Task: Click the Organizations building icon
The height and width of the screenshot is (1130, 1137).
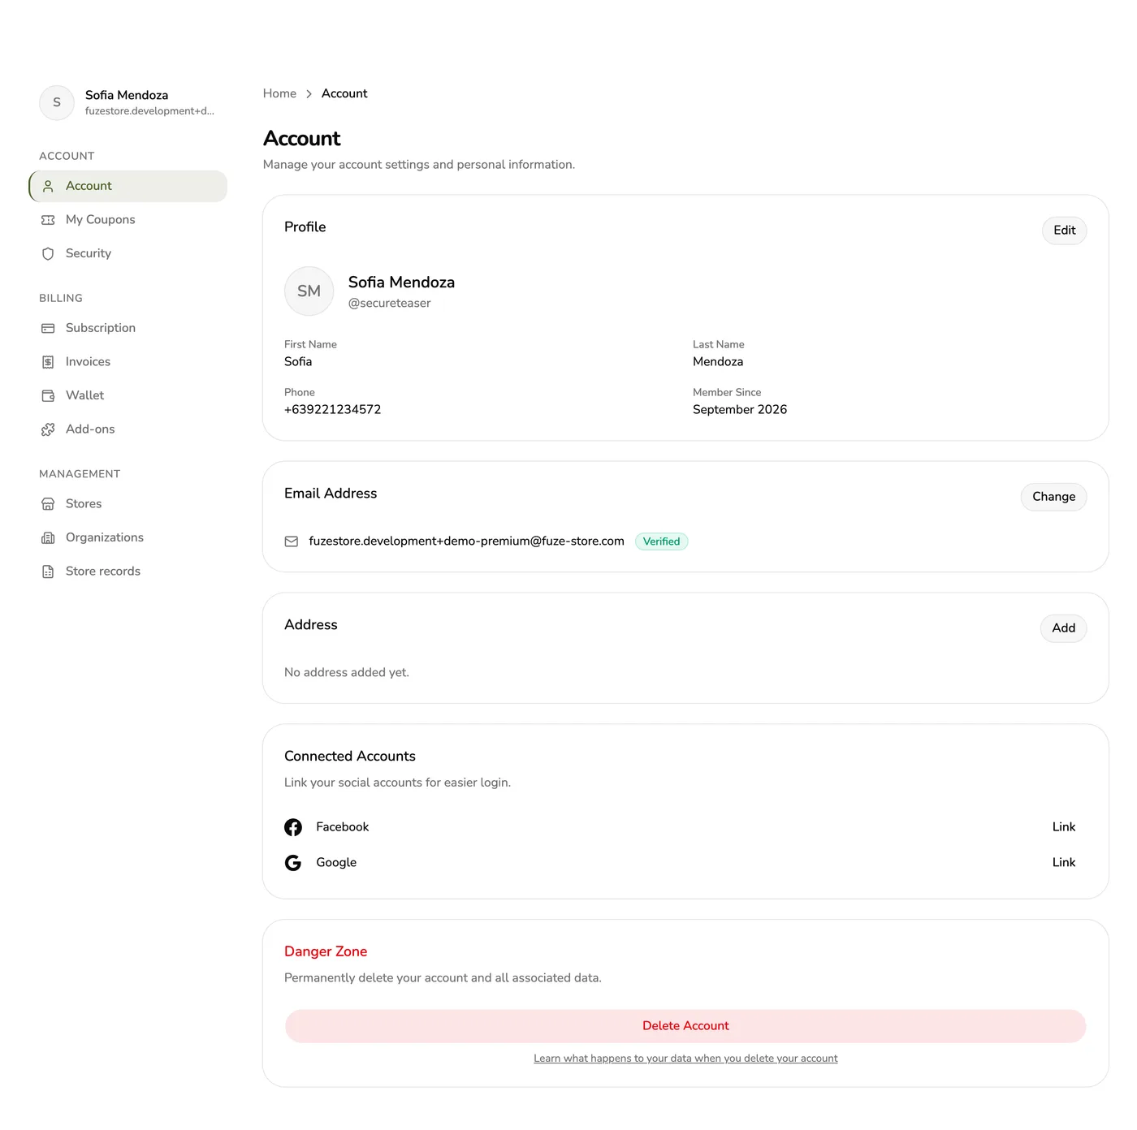Action: point(48,537)
